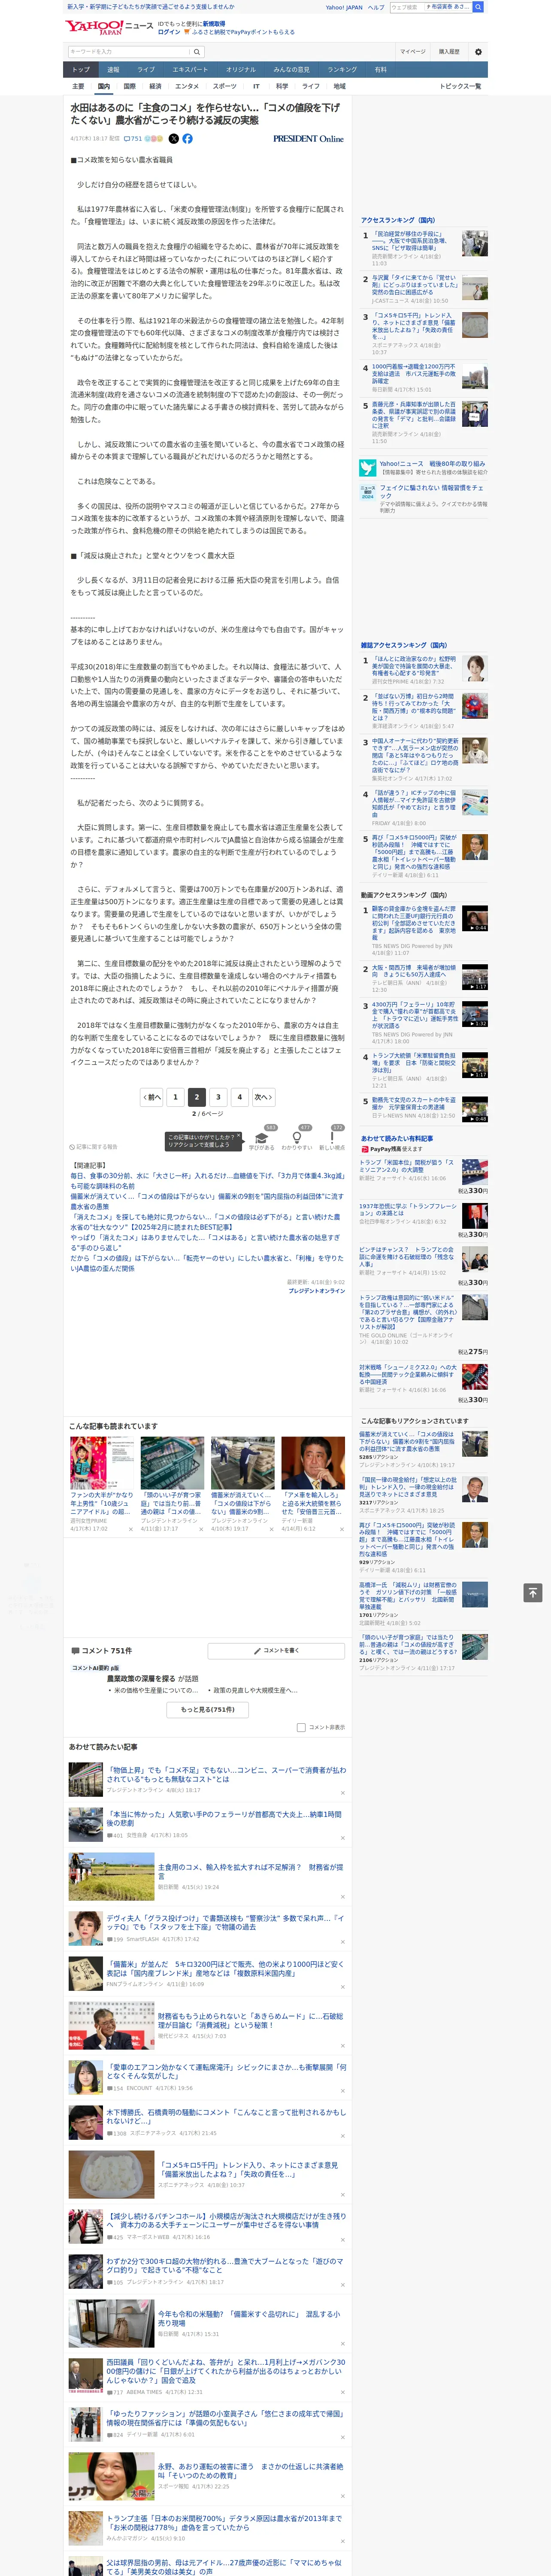Select the エキスパート tab
Viewport: 551px width, 2576px height.
(x=190, y=70)
